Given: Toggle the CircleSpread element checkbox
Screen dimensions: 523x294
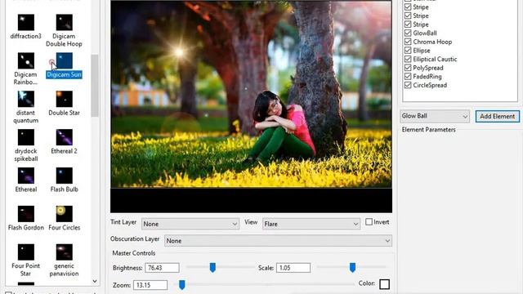Looking at the screenshot, I should click(408, 85).
